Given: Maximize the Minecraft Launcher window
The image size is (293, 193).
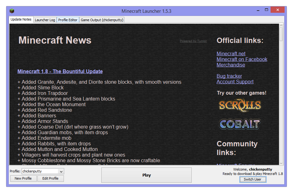Looking at the screenshot, I should coord(267,10).
